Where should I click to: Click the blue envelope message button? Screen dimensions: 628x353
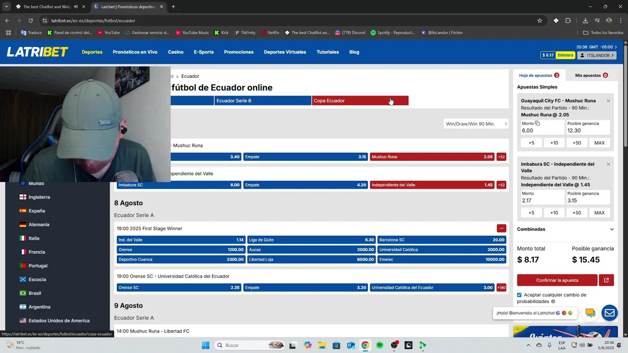coord(610,313)
